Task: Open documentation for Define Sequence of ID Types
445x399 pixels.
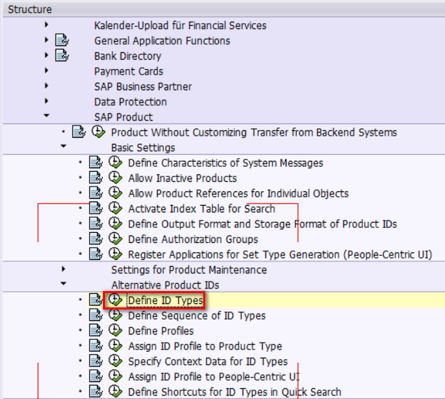Action: pyautogui.click(x=96, y=315)
